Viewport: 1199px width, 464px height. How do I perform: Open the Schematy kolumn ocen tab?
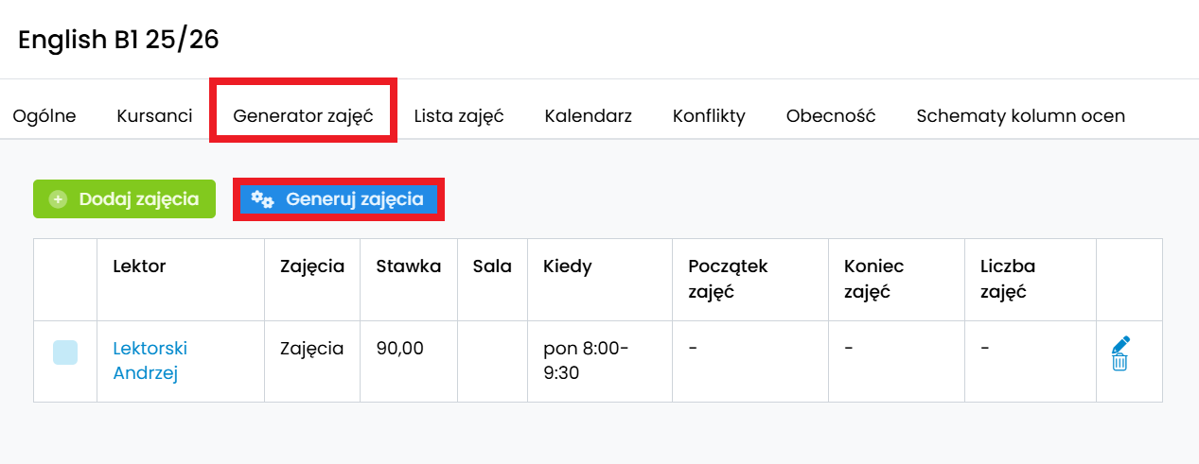(1020, 116)
